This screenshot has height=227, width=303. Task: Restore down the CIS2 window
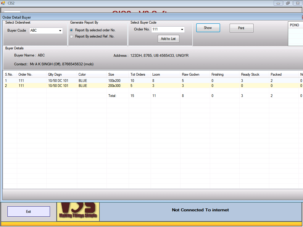(288, 3)
